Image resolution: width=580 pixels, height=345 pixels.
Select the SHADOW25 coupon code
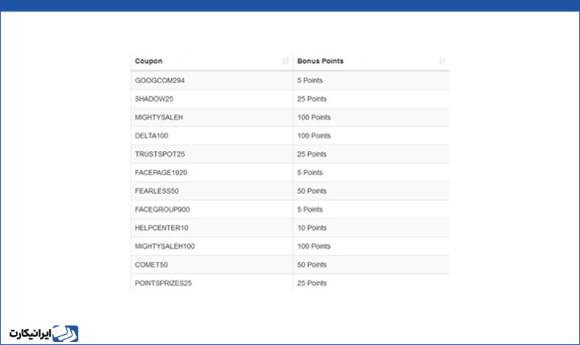tap(154, 99)
